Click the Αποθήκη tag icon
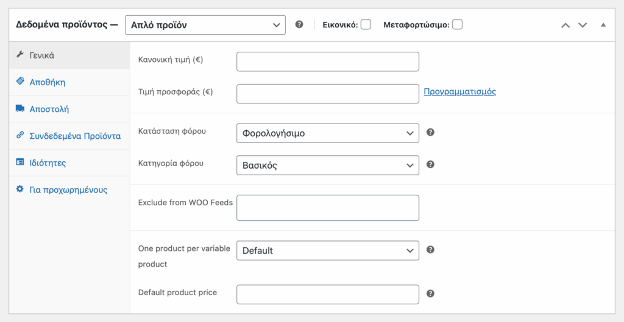This screenshot has height=322, width=624. [20, 82]
